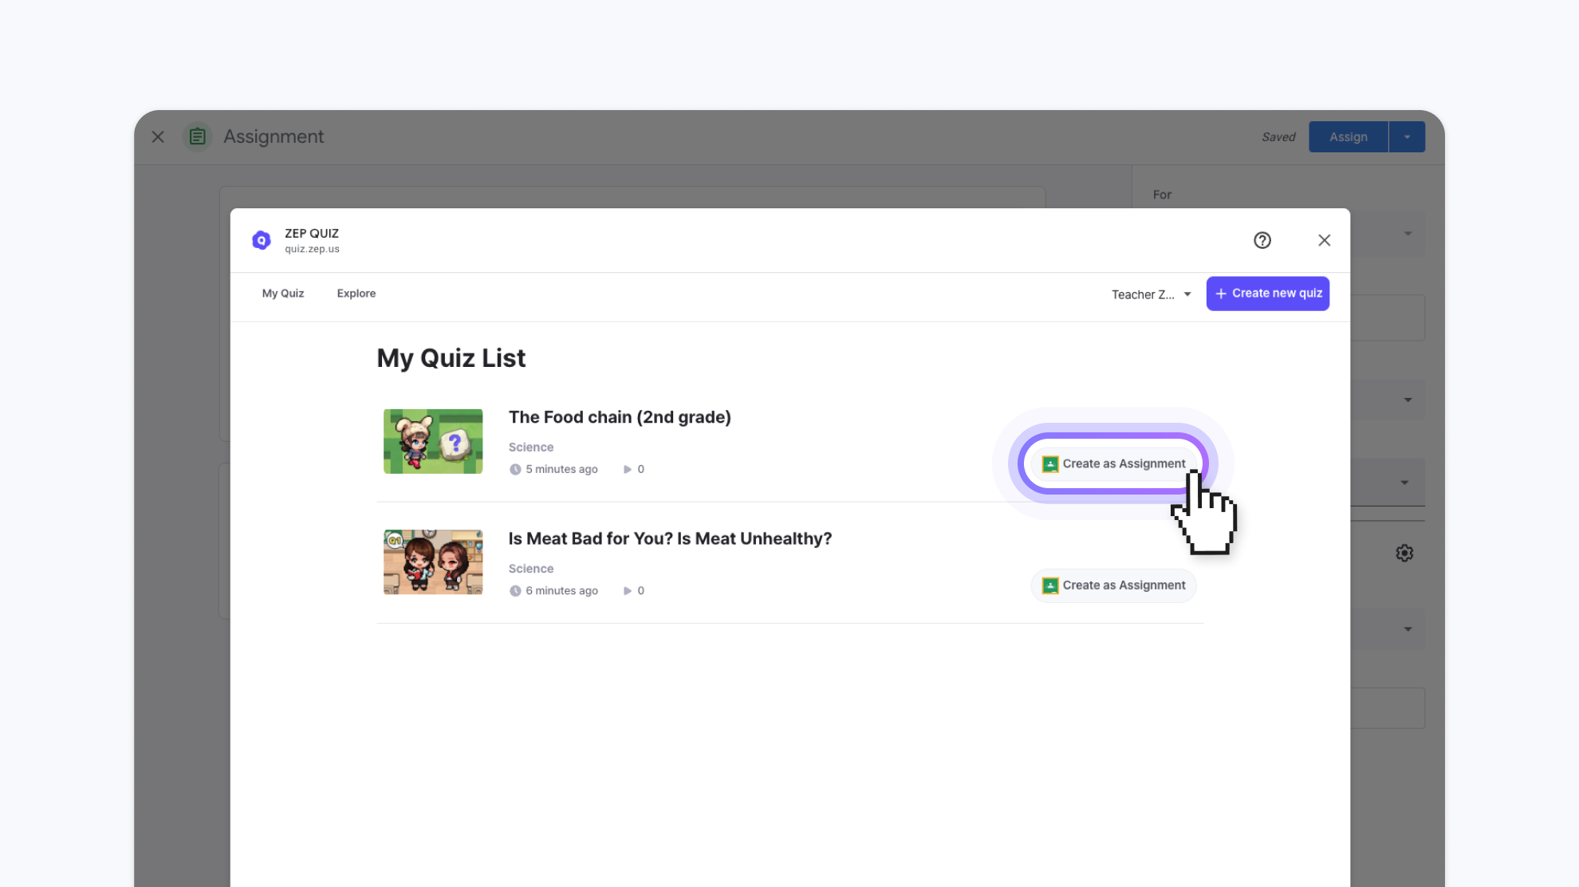
Task: Click the Assignment clipboard icon
Action: coord(198,136)
